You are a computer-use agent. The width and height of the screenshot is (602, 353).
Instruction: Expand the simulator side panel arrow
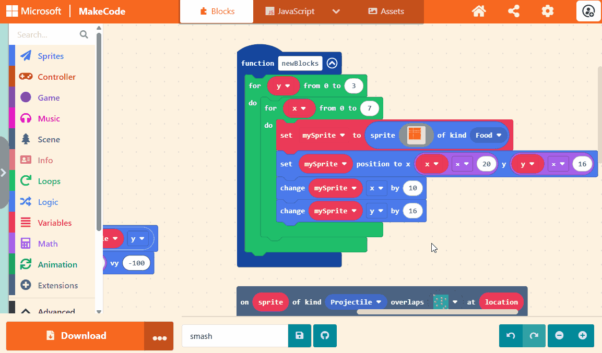[x=4, y=173]
